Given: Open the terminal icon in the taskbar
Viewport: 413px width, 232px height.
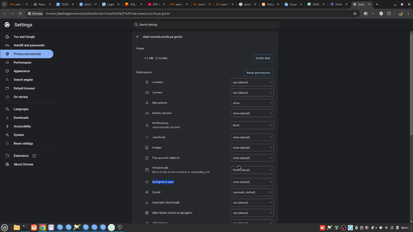Looking at the screenshot, I should coord(25,227).
